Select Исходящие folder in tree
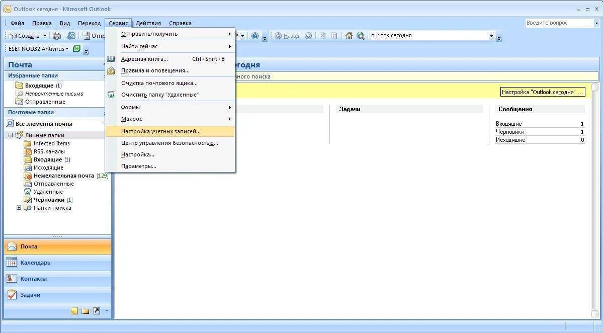This screenshot has width=603, height=333. 48,168
